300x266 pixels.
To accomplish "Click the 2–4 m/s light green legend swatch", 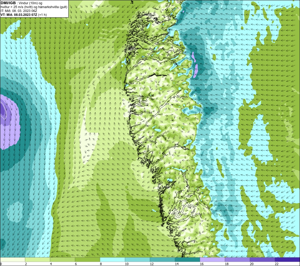I will coord(37,260).
